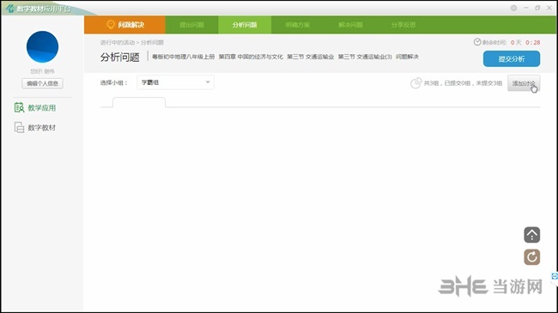Open the settings gear in title bar

click(513, 8)
